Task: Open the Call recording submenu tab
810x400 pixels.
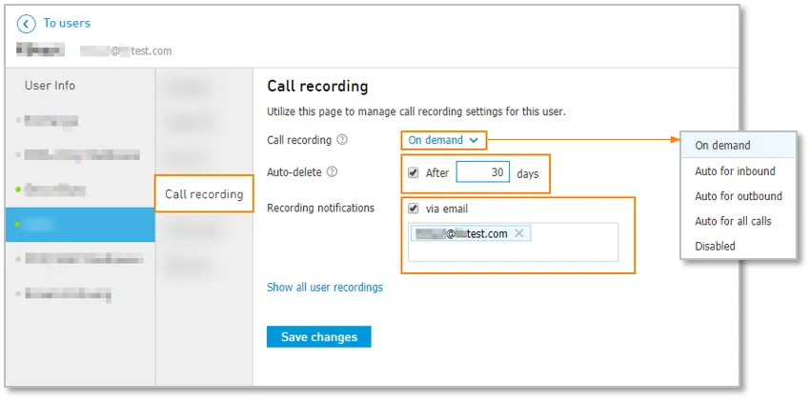Action: [x=204, y=194]
